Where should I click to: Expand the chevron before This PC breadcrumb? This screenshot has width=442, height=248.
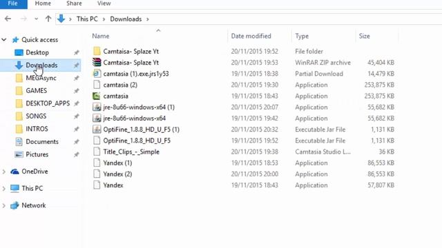[70, 19]
